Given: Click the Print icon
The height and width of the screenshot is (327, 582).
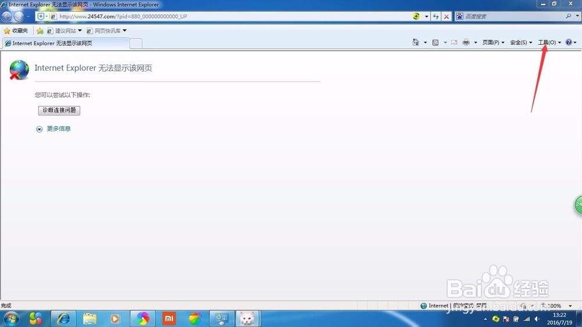Looking at the screenshot, I should click(x=466, y=42).
